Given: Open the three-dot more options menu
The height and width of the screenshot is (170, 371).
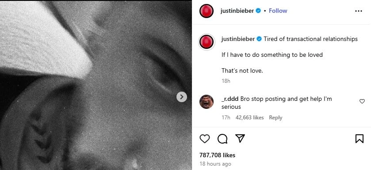Looking at the screenshot, I should coord(359,11).
